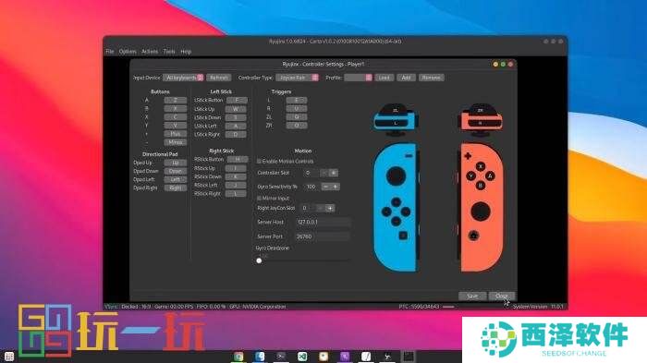647x363 pixels.
Task: Open the Input Device dropdown
Action: (x=184, y=78)
